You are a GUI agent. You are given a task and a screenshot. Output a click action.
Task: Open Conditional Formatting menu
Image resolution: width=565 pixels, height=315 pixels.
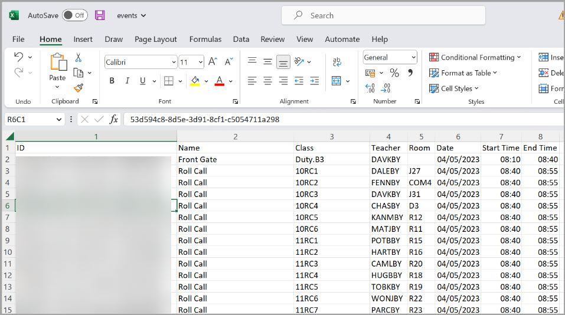475,57
